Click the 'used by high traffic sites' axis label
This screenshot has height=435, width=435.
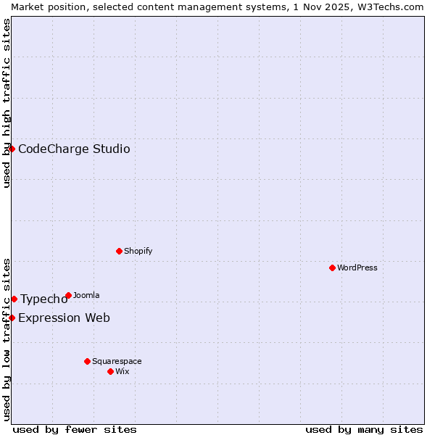[x=7, y=103]
